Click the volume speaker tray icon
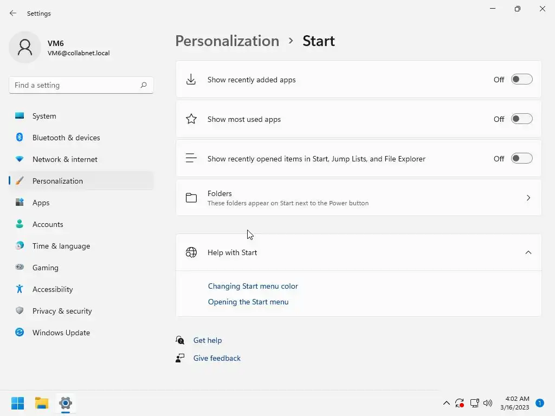The image size is (555, 416). [488, 403]
